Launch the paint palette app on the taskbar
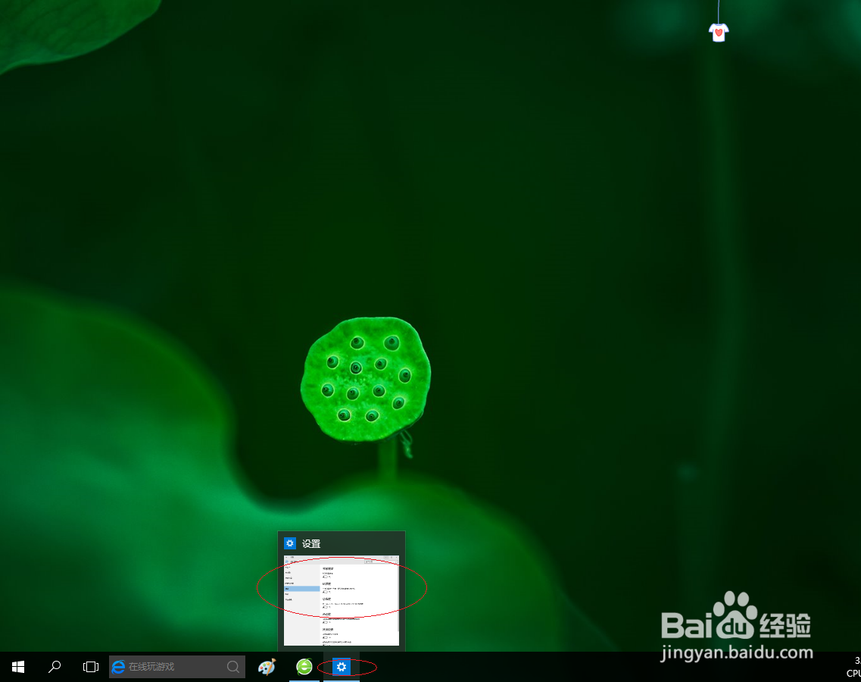This screenshot has height=682, width=861. tap(266, 667)
